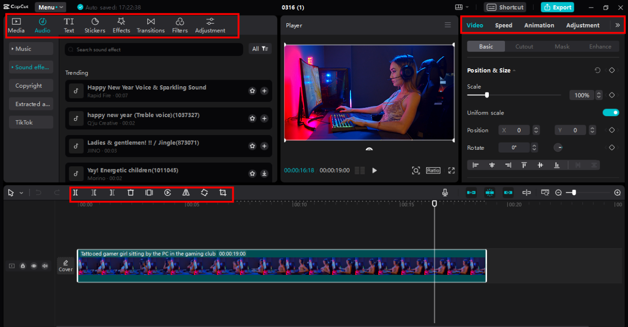Favorite 'Happy New Year Voice & Sparkling Sound'

coord(253,91)
